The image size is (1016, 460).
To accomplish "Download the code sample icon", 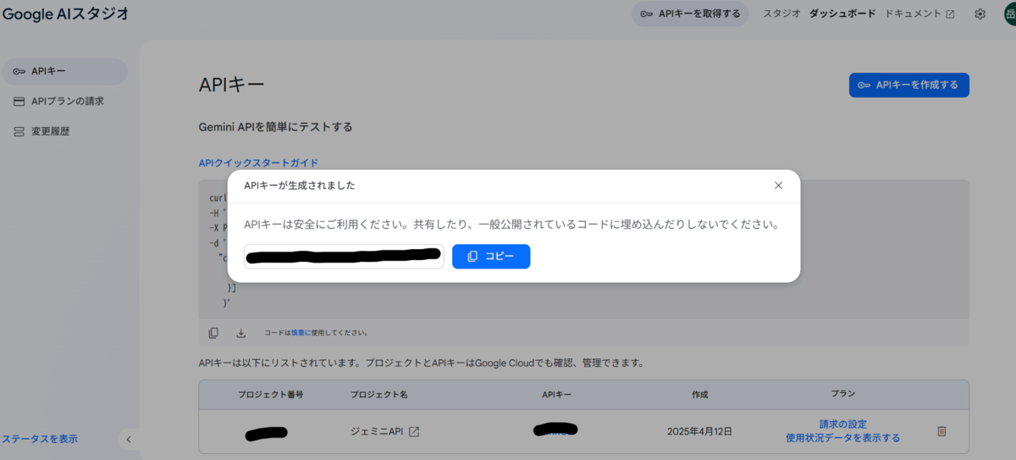I will [x=240, y=333].
